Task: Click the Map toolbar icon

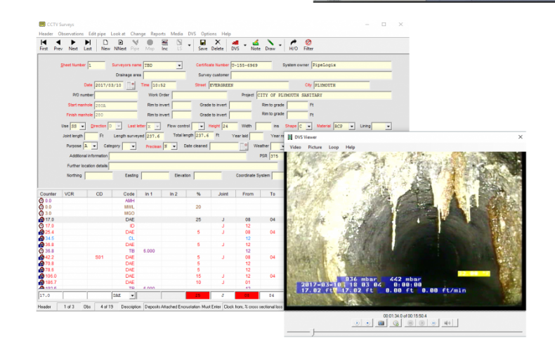Action: (x=150, y=45)
